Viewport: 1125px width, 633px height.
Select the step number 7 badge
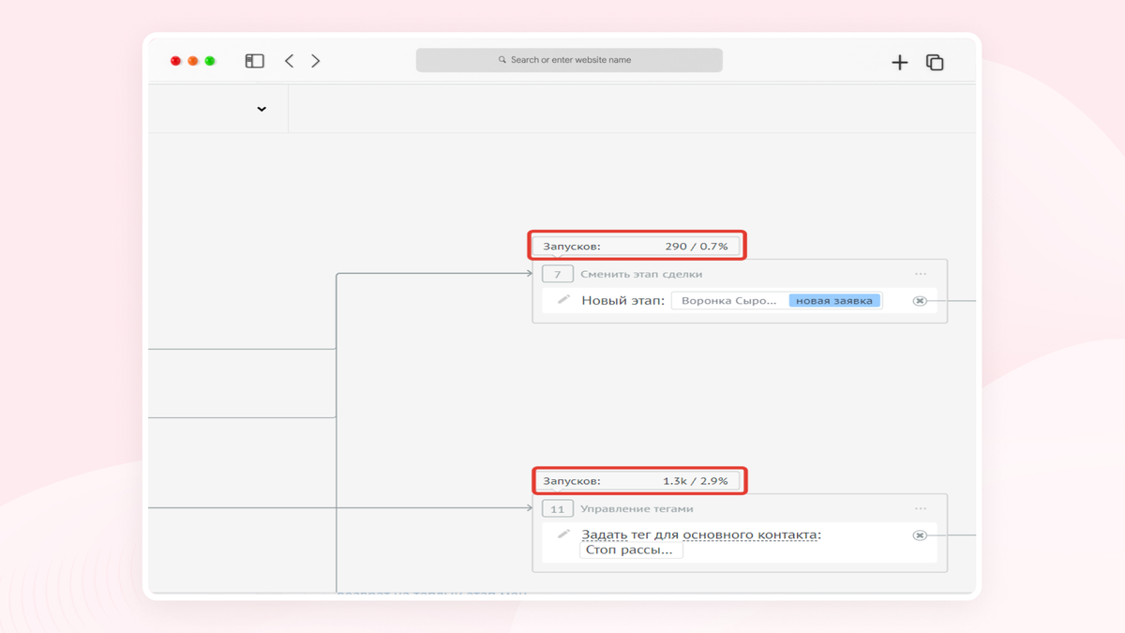558,274
